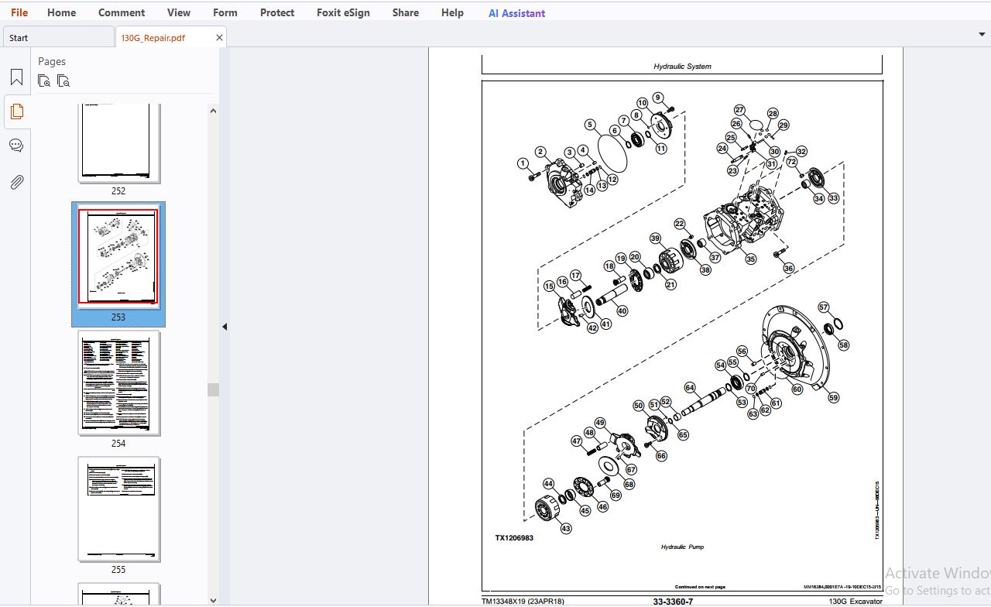
Task: Click the thumbnail panel scroll down arrow
Action: click(213, 600)
